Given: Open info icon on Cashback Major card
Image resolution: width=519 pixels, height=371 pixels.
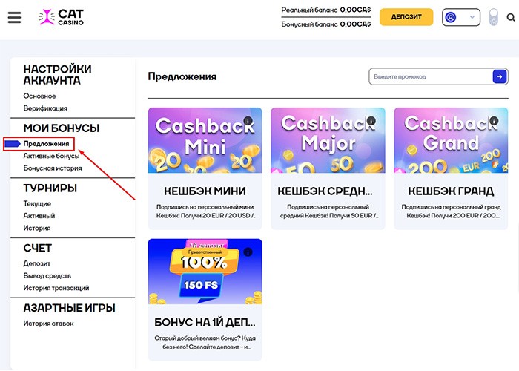Looking at the screenshot, I should point(370,121).
